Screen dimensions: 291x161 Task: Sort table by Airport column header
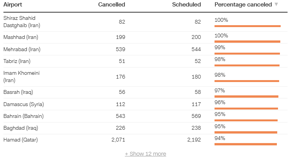pos(13,5)
